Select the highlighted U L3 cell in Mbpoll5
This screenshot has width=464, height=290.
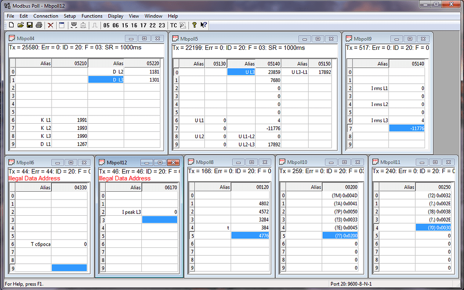[x=241, y=72]
